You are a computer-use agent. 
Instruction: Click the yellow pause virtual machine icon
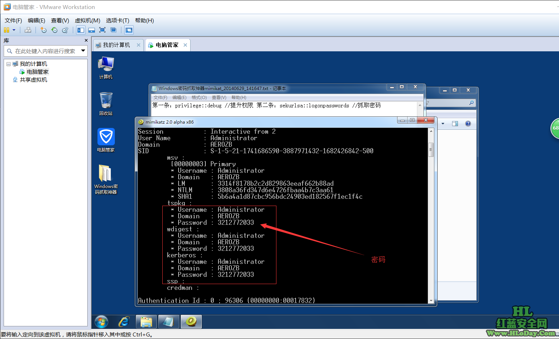click(x=7, y=30)
